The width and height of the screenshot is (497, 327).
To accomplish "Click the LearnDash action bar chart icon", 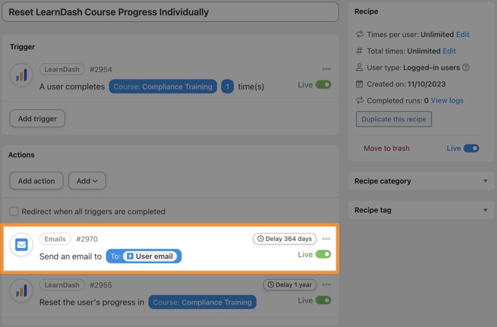I will click(21, 290).
